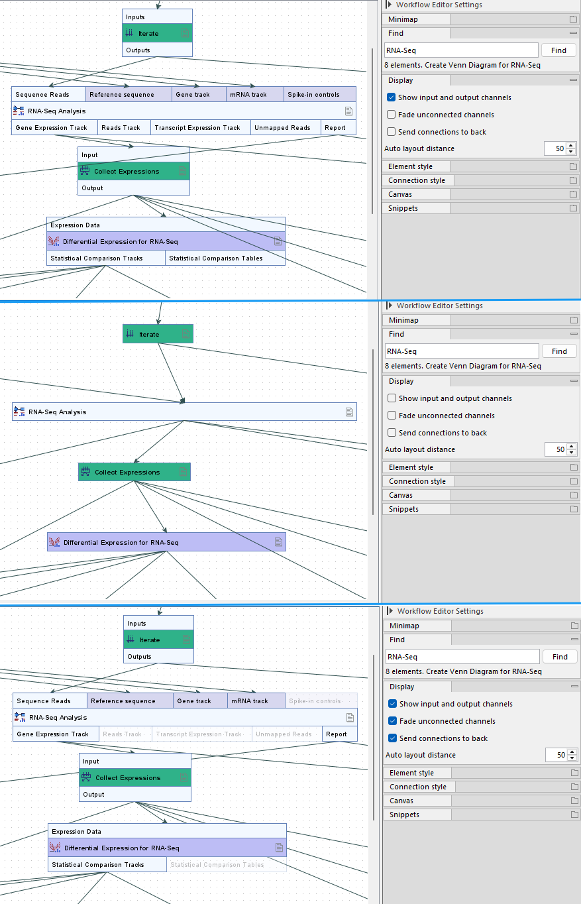Image resolution: width=581 pixels, height=904 pixels.
Task: Select the faded Reads Track output channel
Action: (122, 734)
